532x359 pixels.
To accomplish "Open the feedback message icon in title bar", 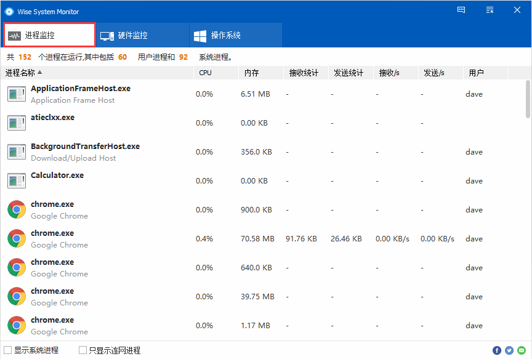I will pyautogui.click(x=461, y=10).
